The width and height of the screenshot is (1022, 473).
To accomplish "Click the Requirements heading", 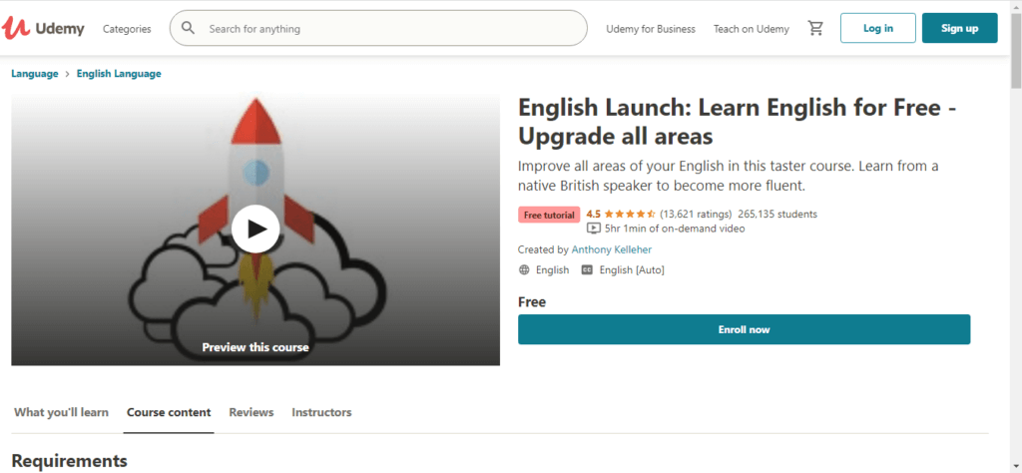I will pyautogui.click(x=69, y=461).
